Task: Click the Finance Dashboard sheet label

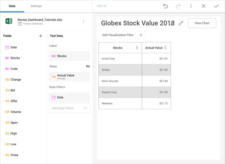Action: click(33, 24)
